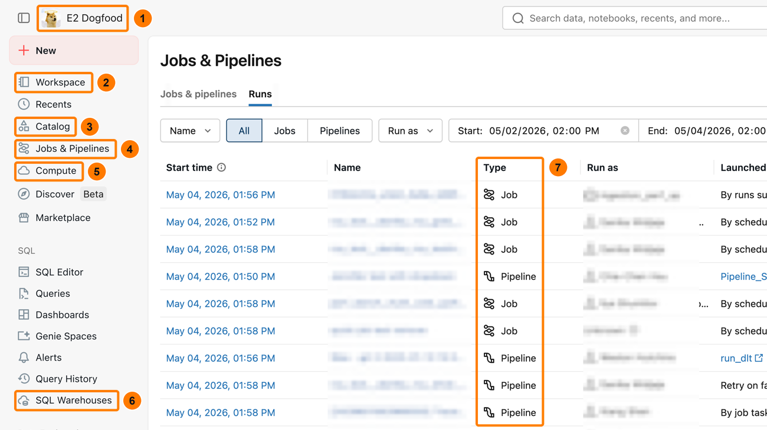This screenshot has height=430, width=767.
Task: Select the Runs tab
Action: [x=260, y=94]
